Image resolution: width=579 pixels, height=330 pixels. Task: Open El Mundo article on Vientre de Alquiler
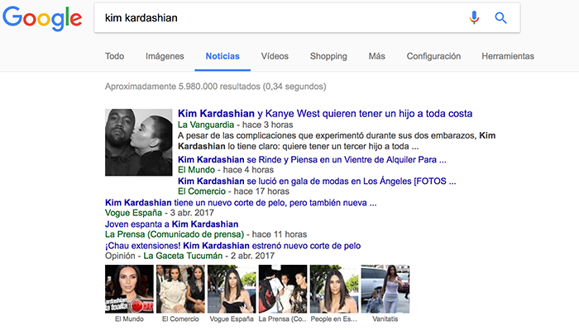312,159
